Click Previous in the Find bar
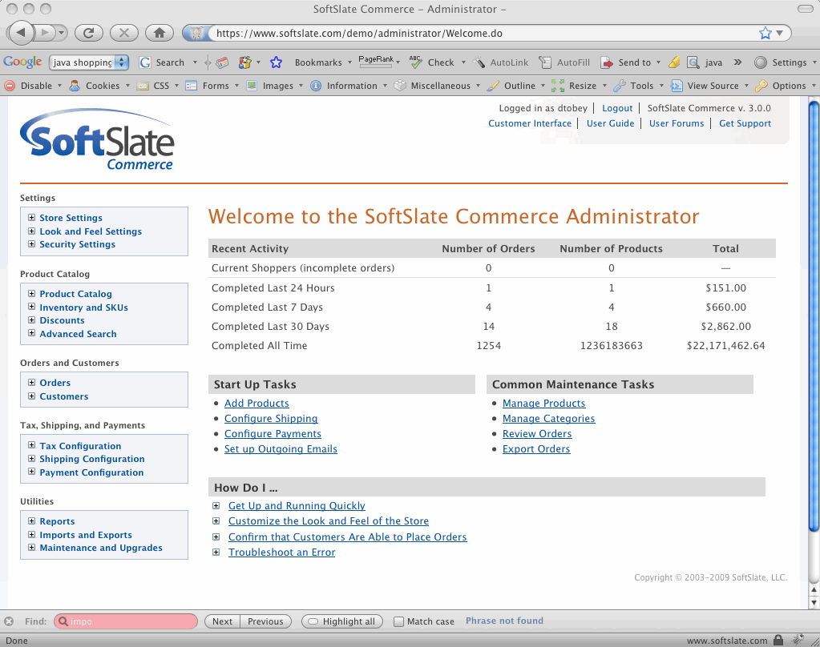The height and width of the screenshot is (647, 820). [265, 621]
